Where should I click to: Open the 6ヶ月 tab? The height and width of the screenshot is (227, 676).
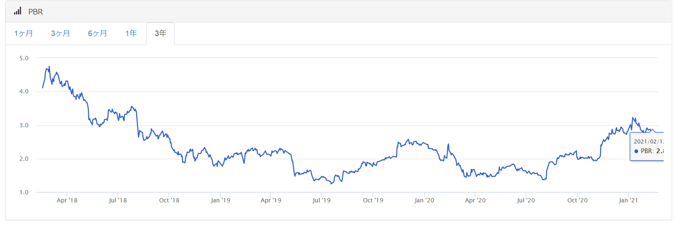coord(97,34)
